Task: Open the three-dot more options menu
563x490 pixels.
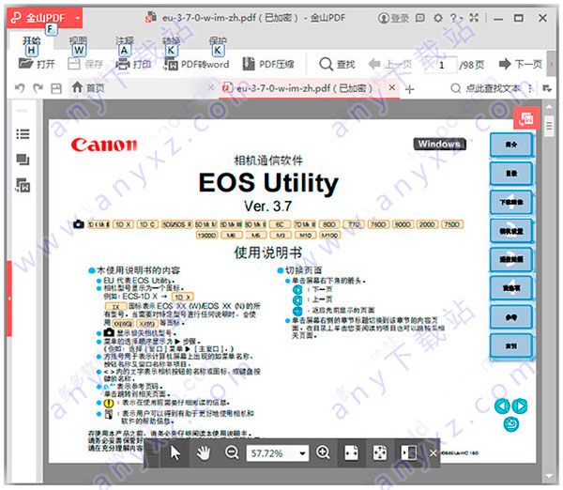Action: pyautogui.click(x=530, y=88)
